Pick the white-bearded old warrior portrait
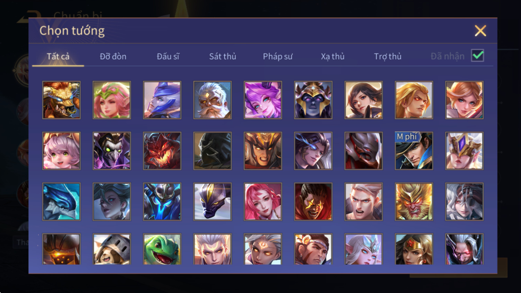 (x=212, y=100)
